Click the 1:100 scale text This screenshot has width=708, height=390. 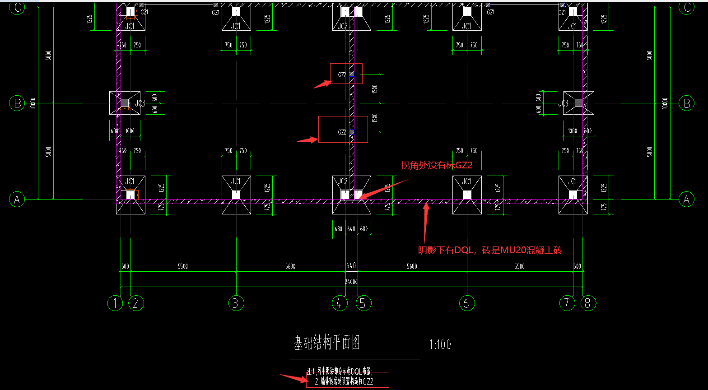440,345
